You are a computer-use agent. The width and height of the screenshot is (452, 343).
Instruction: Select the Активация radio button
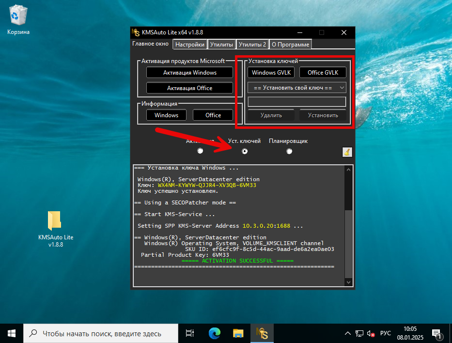click(x=200, y=152)
